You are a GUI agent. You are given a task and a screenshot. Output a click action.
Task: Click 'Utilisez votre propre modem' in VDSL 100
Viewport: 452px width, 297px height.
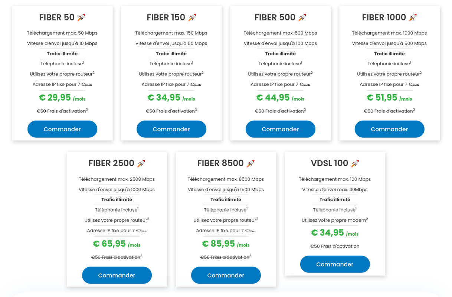pos(335,220)
